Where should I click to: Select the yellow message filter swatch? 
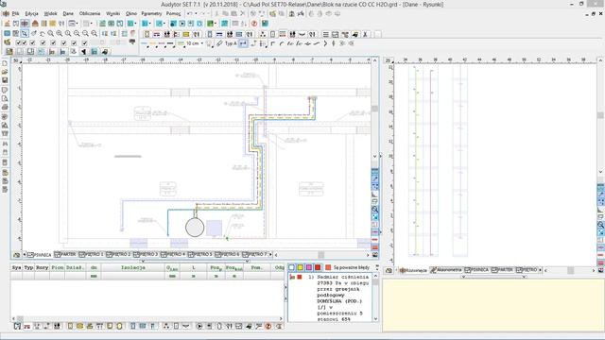coord(301,267)
